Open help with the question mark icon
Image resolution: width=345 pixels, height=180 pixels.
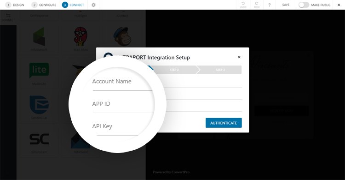point(269,5)
